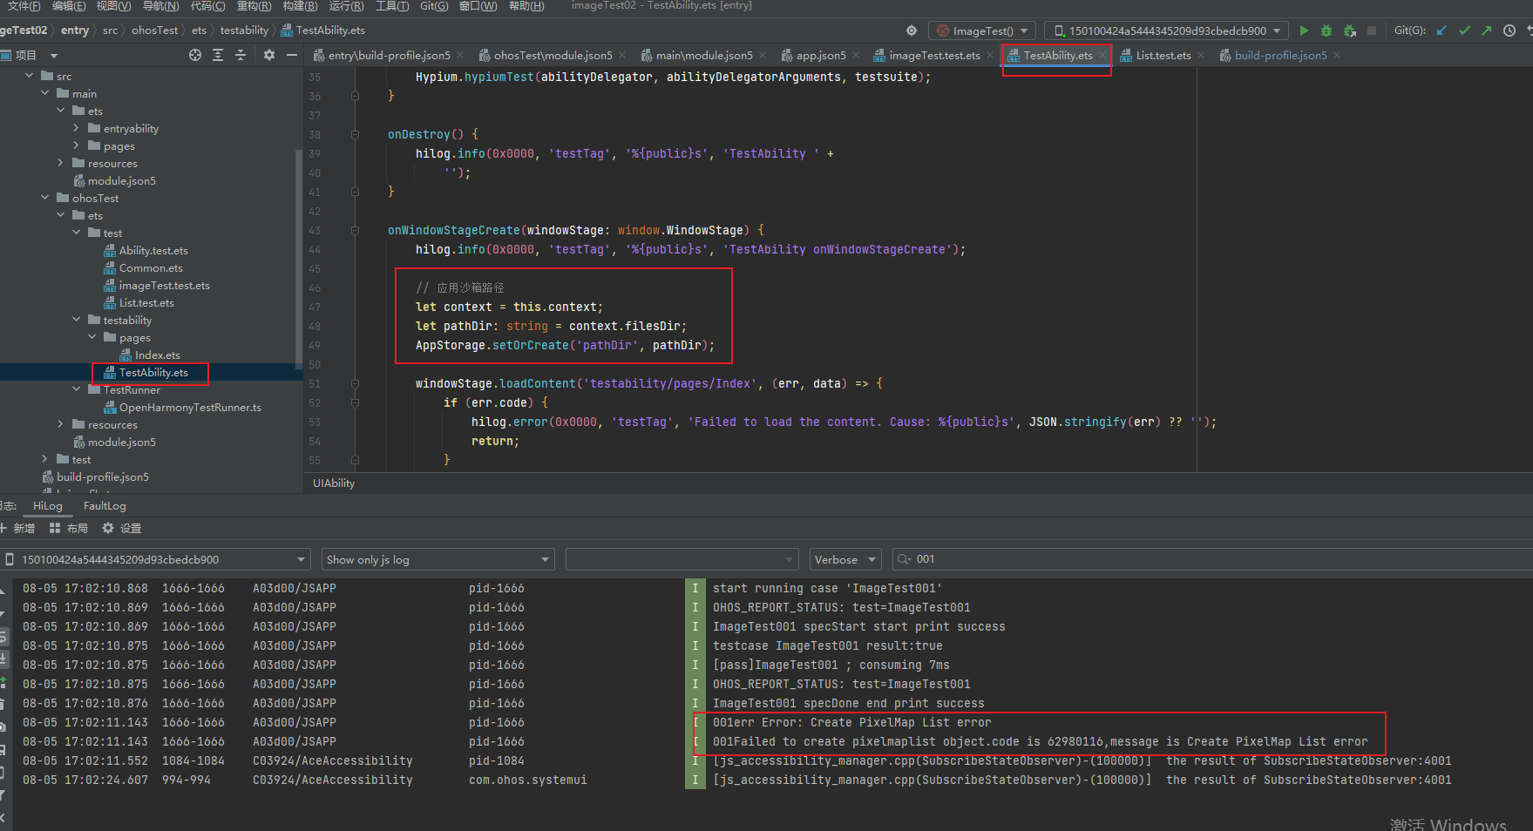Click the Git push arrow icon
The width and height of the screenshot is (1533, 831).
(1487, 30)
